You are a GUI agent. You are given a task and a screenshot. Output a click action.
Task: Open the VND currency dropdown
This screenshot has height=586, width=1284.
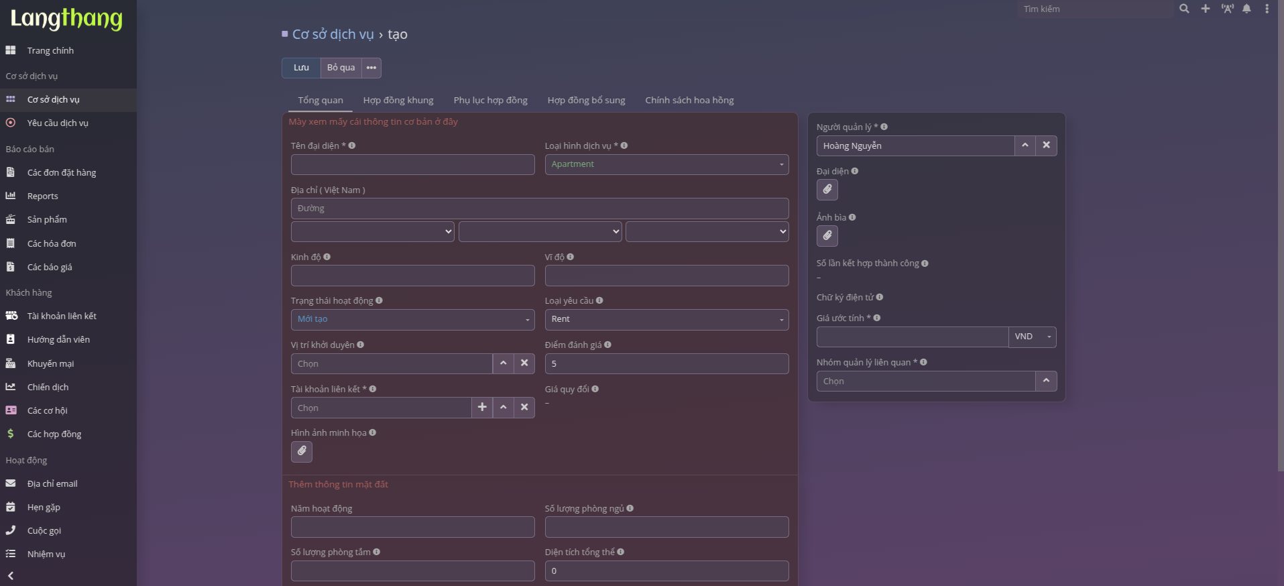pos(1033,337)
